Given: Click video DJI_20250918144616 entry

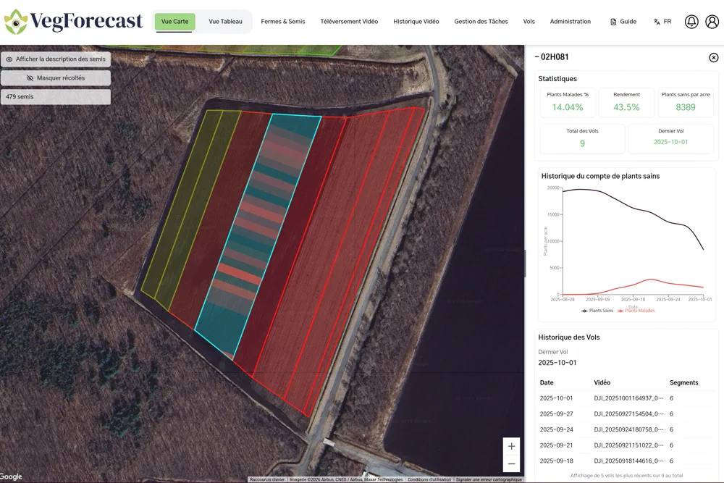Looking at the screenshot, I should 629,461.
